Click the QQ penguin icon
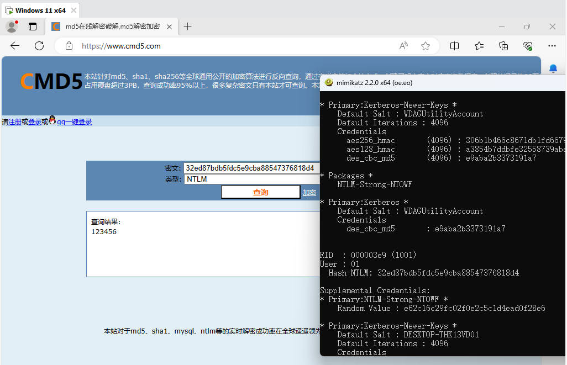 [x=53, y=120]
